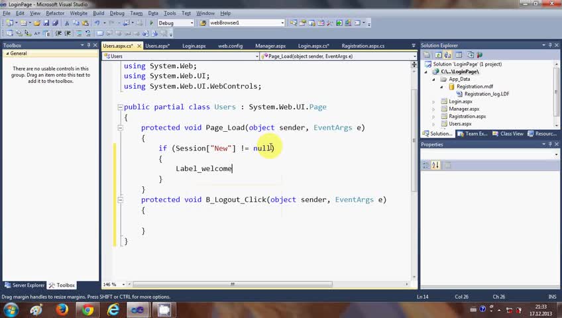Click the Comment selected lines icon
Screen dimensions: 562x318
click(78, 33)
